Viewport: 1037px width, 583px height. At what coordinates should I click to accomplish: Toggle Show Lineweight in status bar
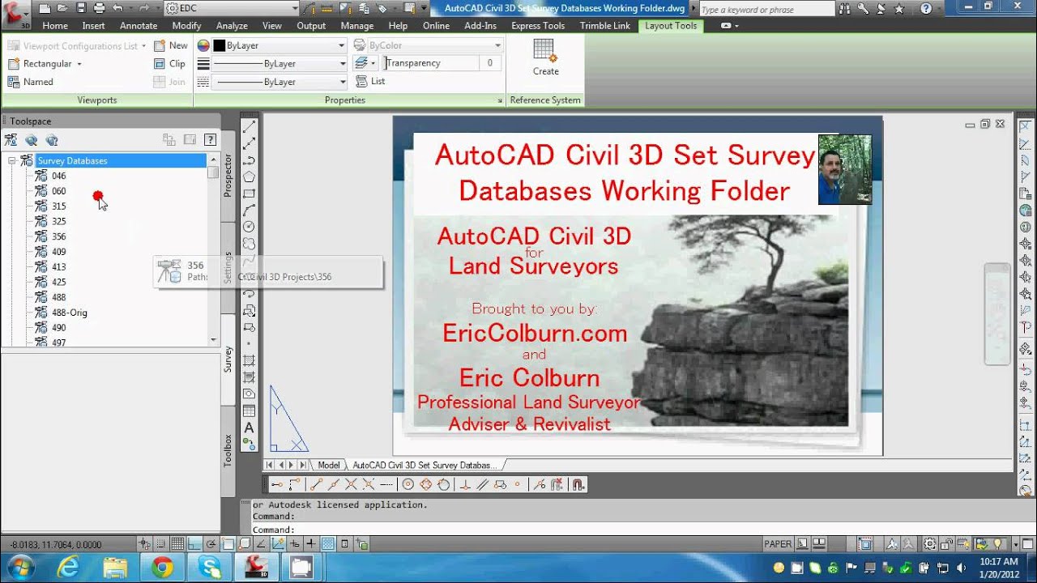point(311,544)
